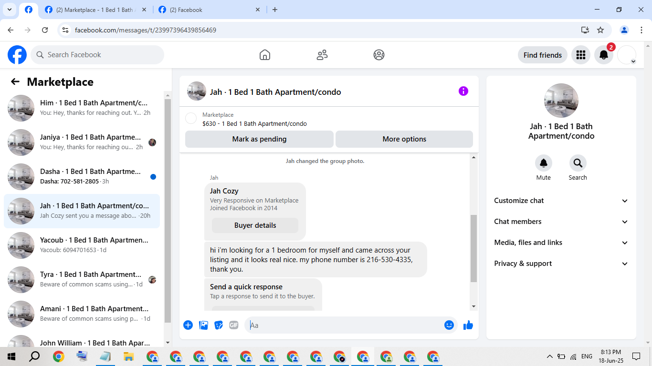Click the Search Facebook field
Screen dimensions: 652x366
point(97,55)
